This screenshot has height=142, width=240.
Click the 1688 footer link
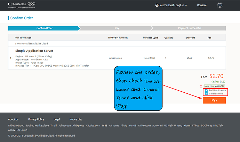click(x=104, y=125)
